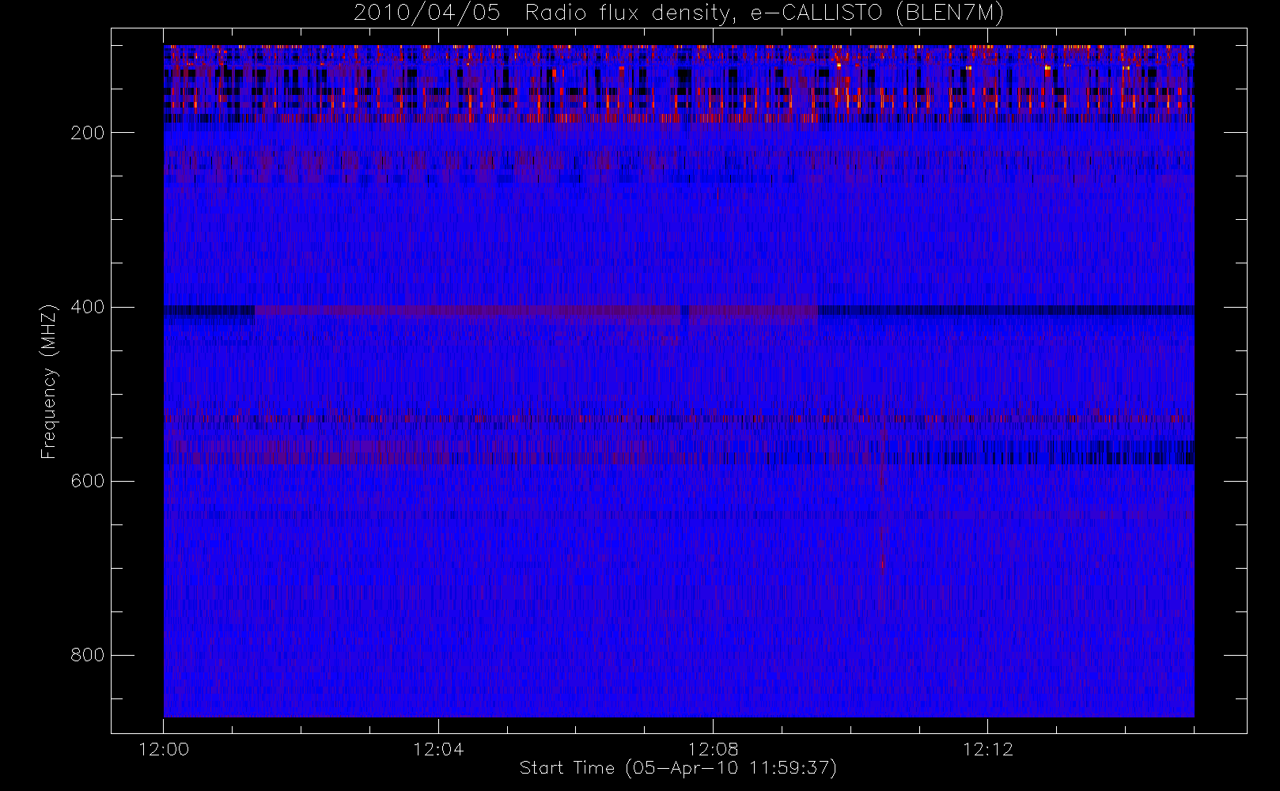Click the plot title '2010/04/05 Radio flux density'

point(679,13)
